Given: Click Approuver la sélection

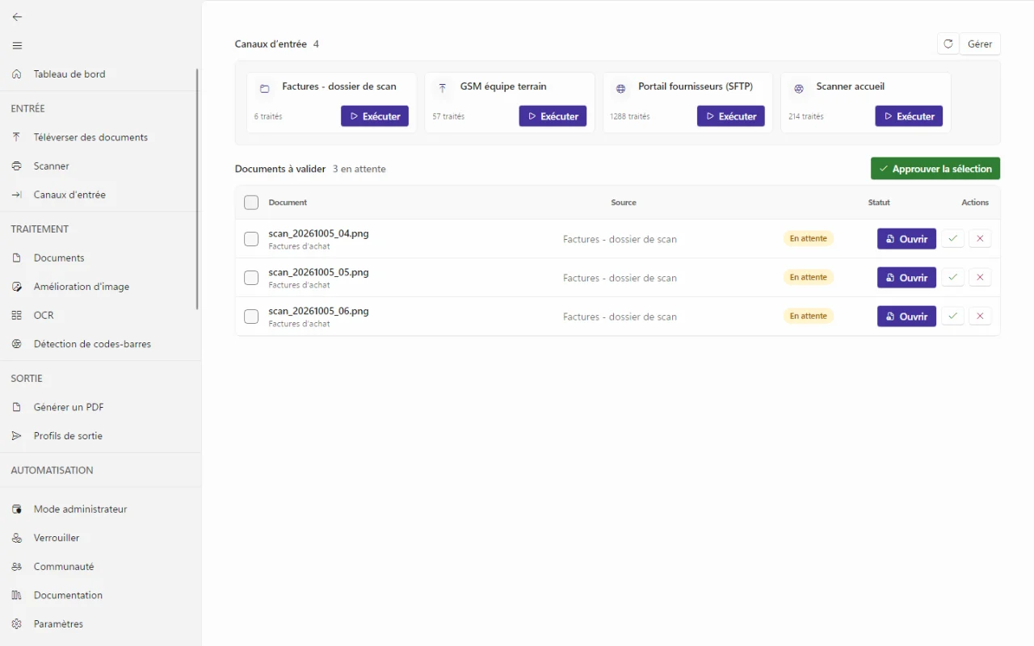Looking at the screenshot, I should click(x=935, y=169).
